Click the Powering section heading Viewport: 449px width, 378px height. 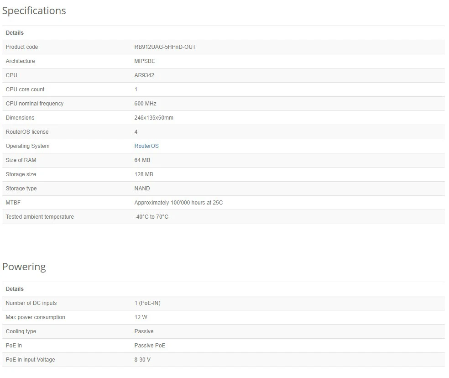pyautogui.click(x=24, y=267)
